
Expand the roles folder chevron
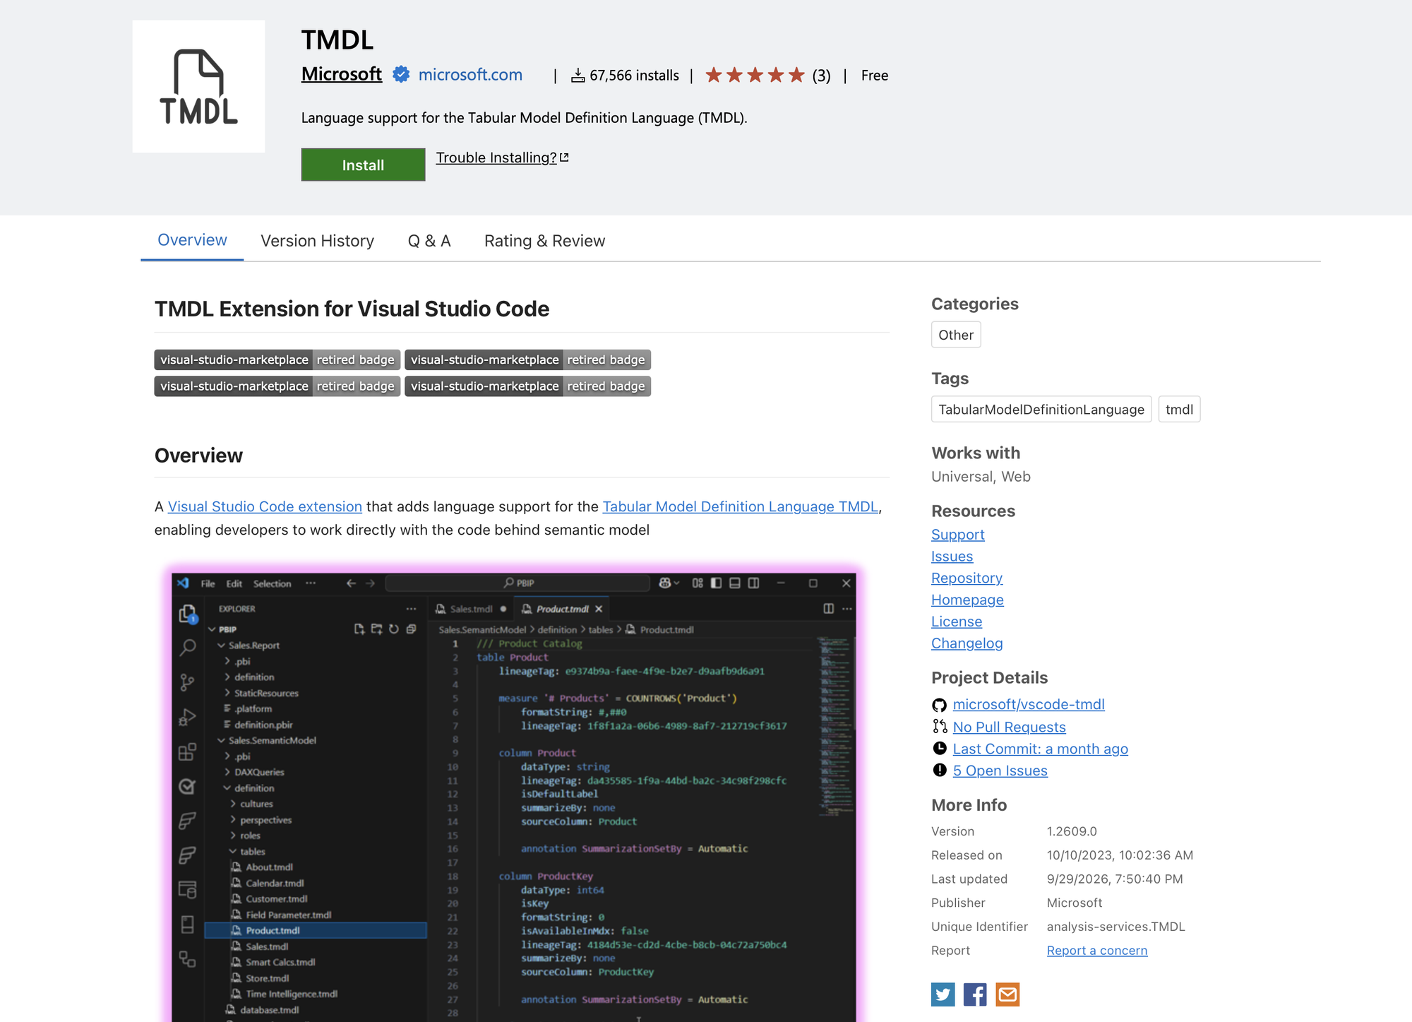pyautogui.click(x=233, y=836)
